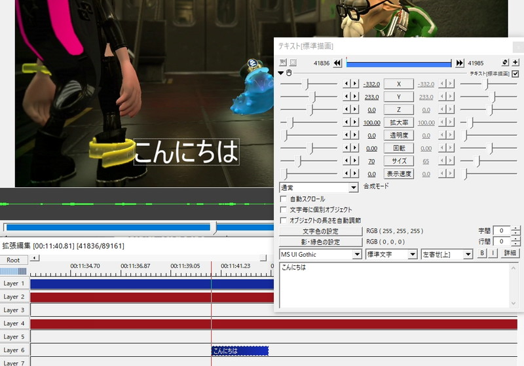Click the greyed square frame icon beside the camera icon
Image resolution: width=524 pixels, height=366 pixels.
click(x=293, y=62)
